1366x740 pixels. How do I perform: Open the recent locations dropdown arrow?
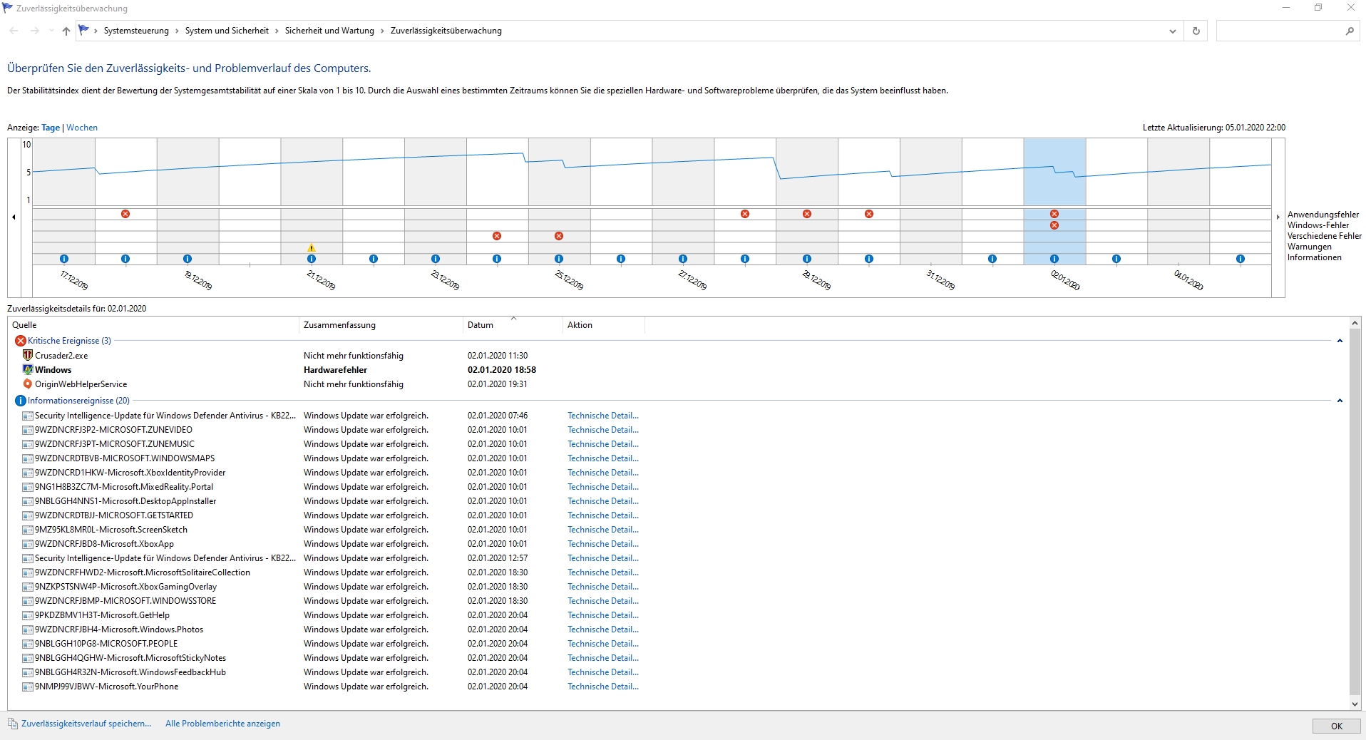(x=51, y=31)
